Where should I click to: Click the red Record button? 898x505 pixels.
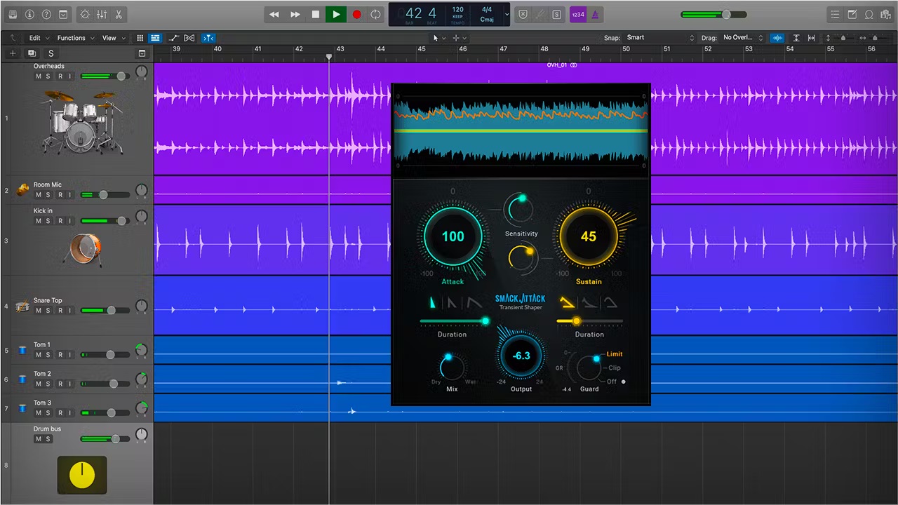(356, 14)
